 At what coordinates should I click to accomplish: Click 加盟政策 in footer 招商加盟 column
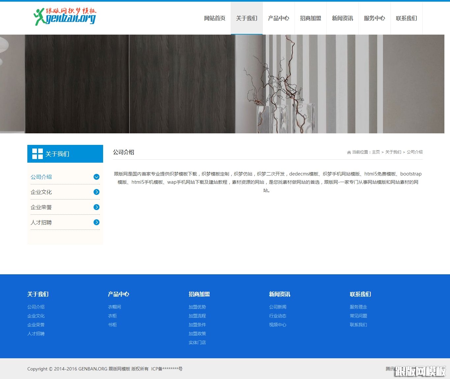197,334
